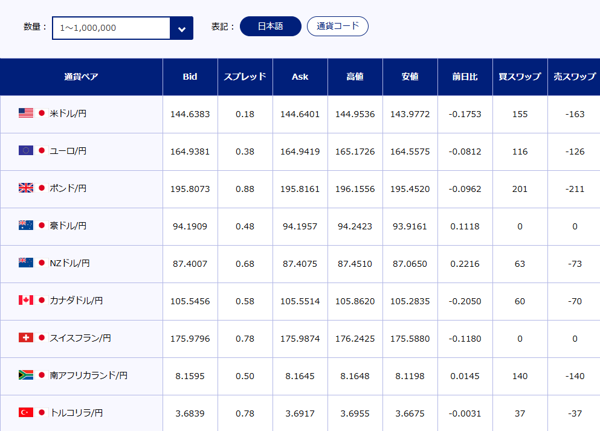Click the Swiss flag for スイスフラン/円
The image size is (600, 431).
coord(26,337)
